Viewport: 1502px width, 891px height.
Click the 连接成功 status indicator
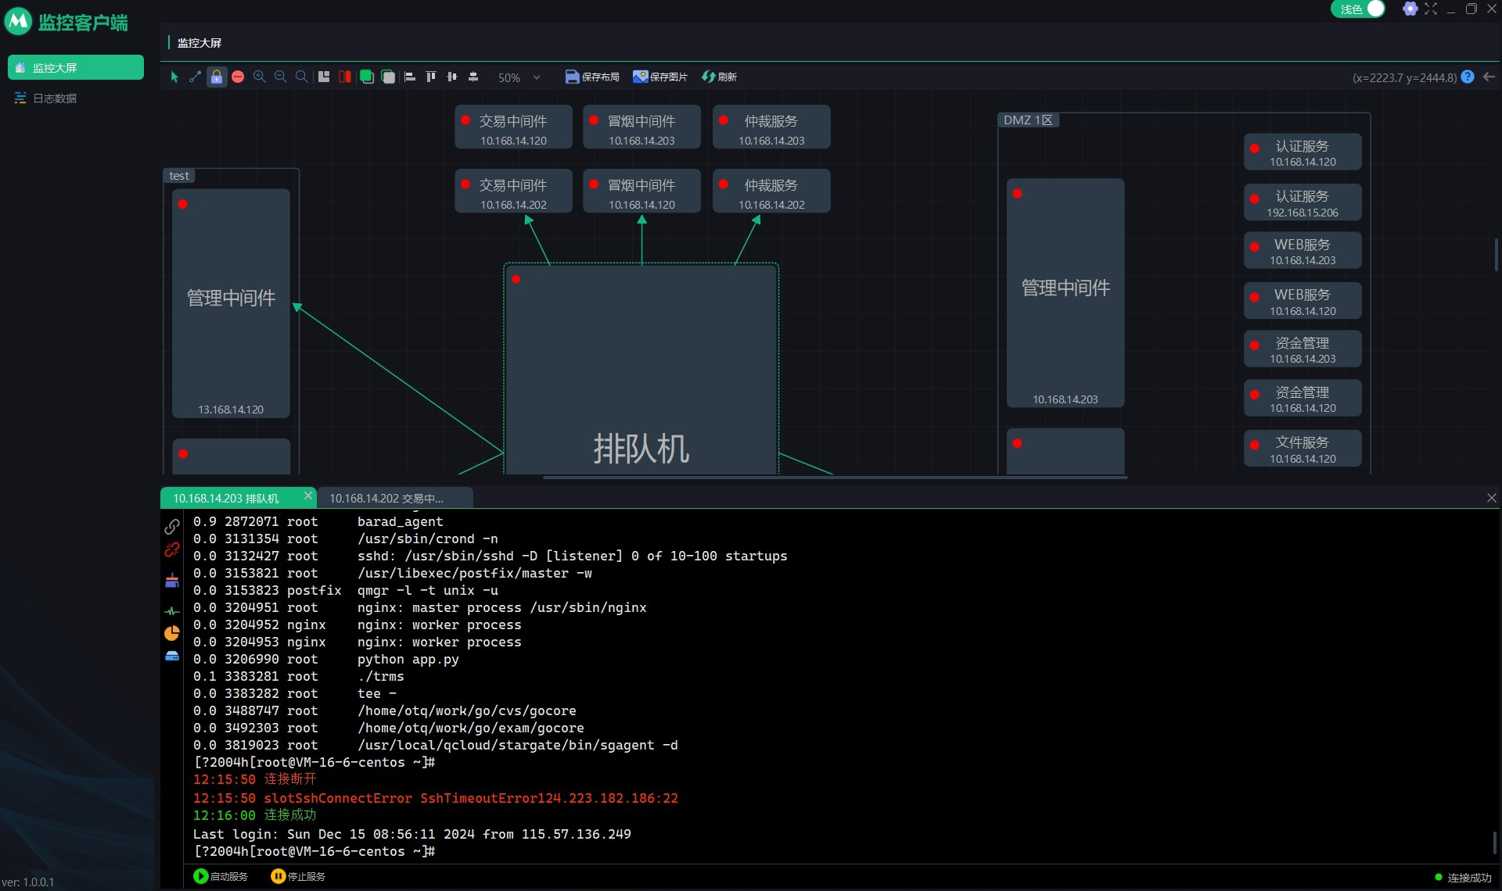[x=1463, y=878]
